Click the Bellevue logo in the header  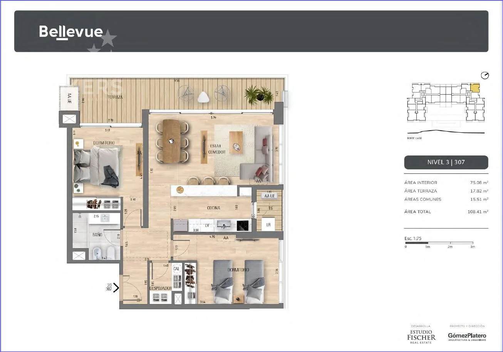pyautogui.click(x=71, y=32)
